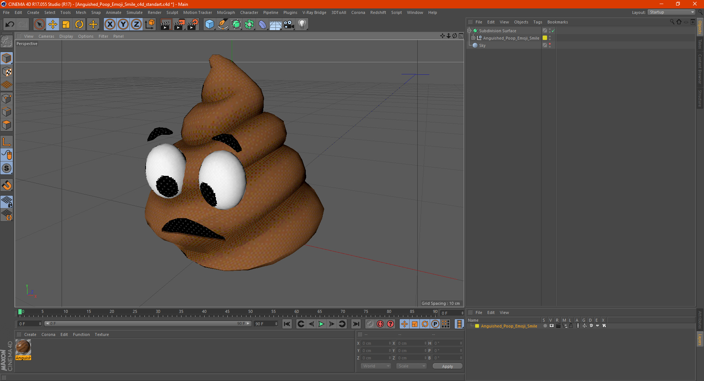Add floor environment object icon
This screenshot has height=381, width=704.
tap(276, 25)
